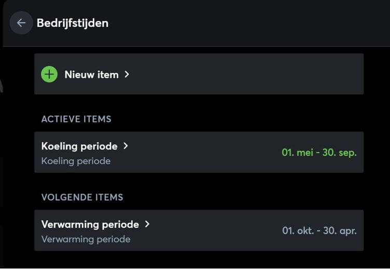The width and height of the screenshot is (390, 269).
Task: Click the VOLGENDE ITEMS section header
Action: click(82, 197)
